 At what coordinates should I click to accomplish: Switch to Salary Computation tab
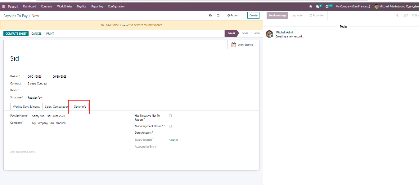(x=57, y=107)
